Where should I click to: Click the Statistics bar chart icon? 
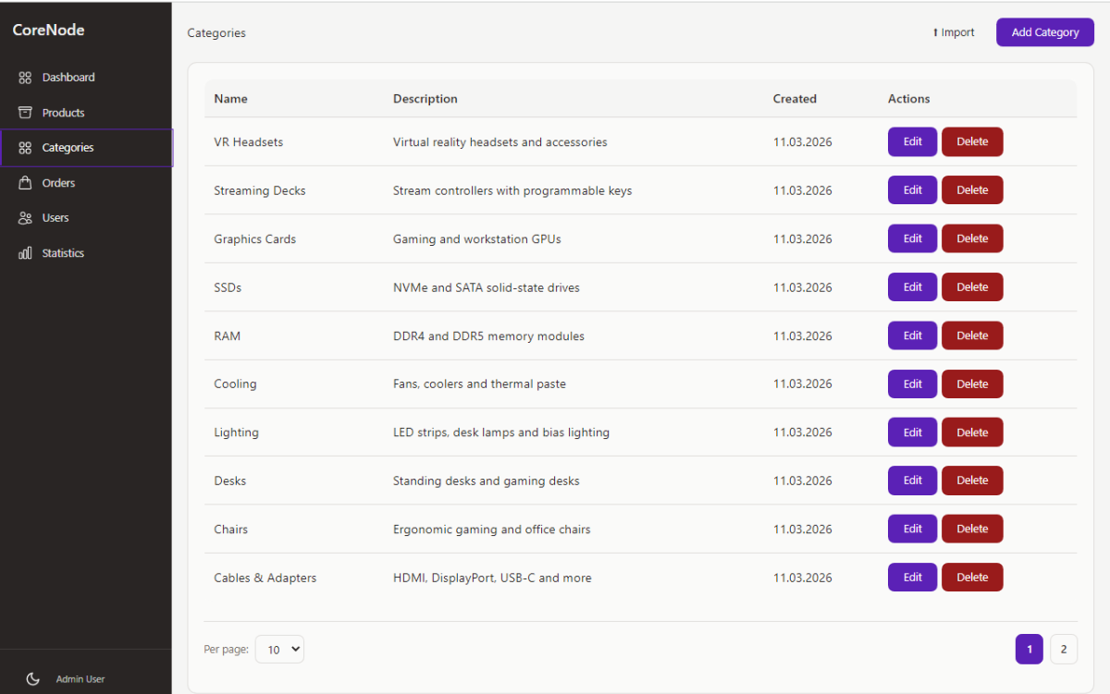(25, 253)
